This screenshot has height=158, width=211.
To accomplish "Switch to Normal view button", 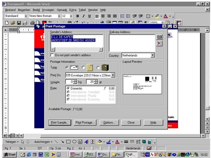I will click(5, 136).
